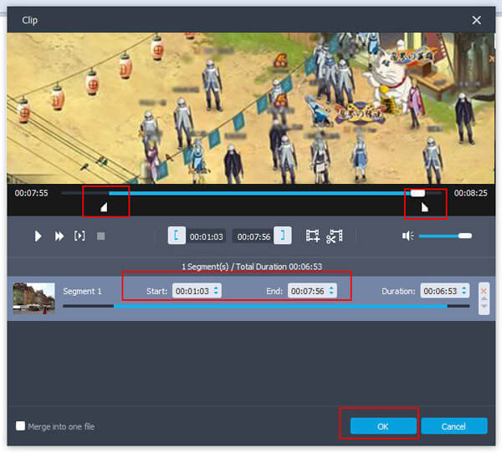
Task: Delete Segment 1 with red X
Action: [x=484, y=291]
